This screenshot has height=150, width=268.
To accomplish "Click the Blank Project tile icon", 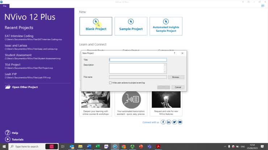I will (96, 22).
